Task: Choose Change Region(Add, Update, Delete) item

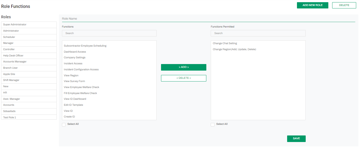Action: tap(234, 49)
